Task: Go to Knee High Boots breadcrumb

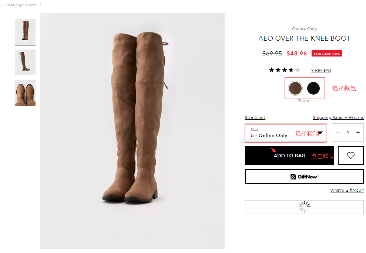Action: coord(21,5)
